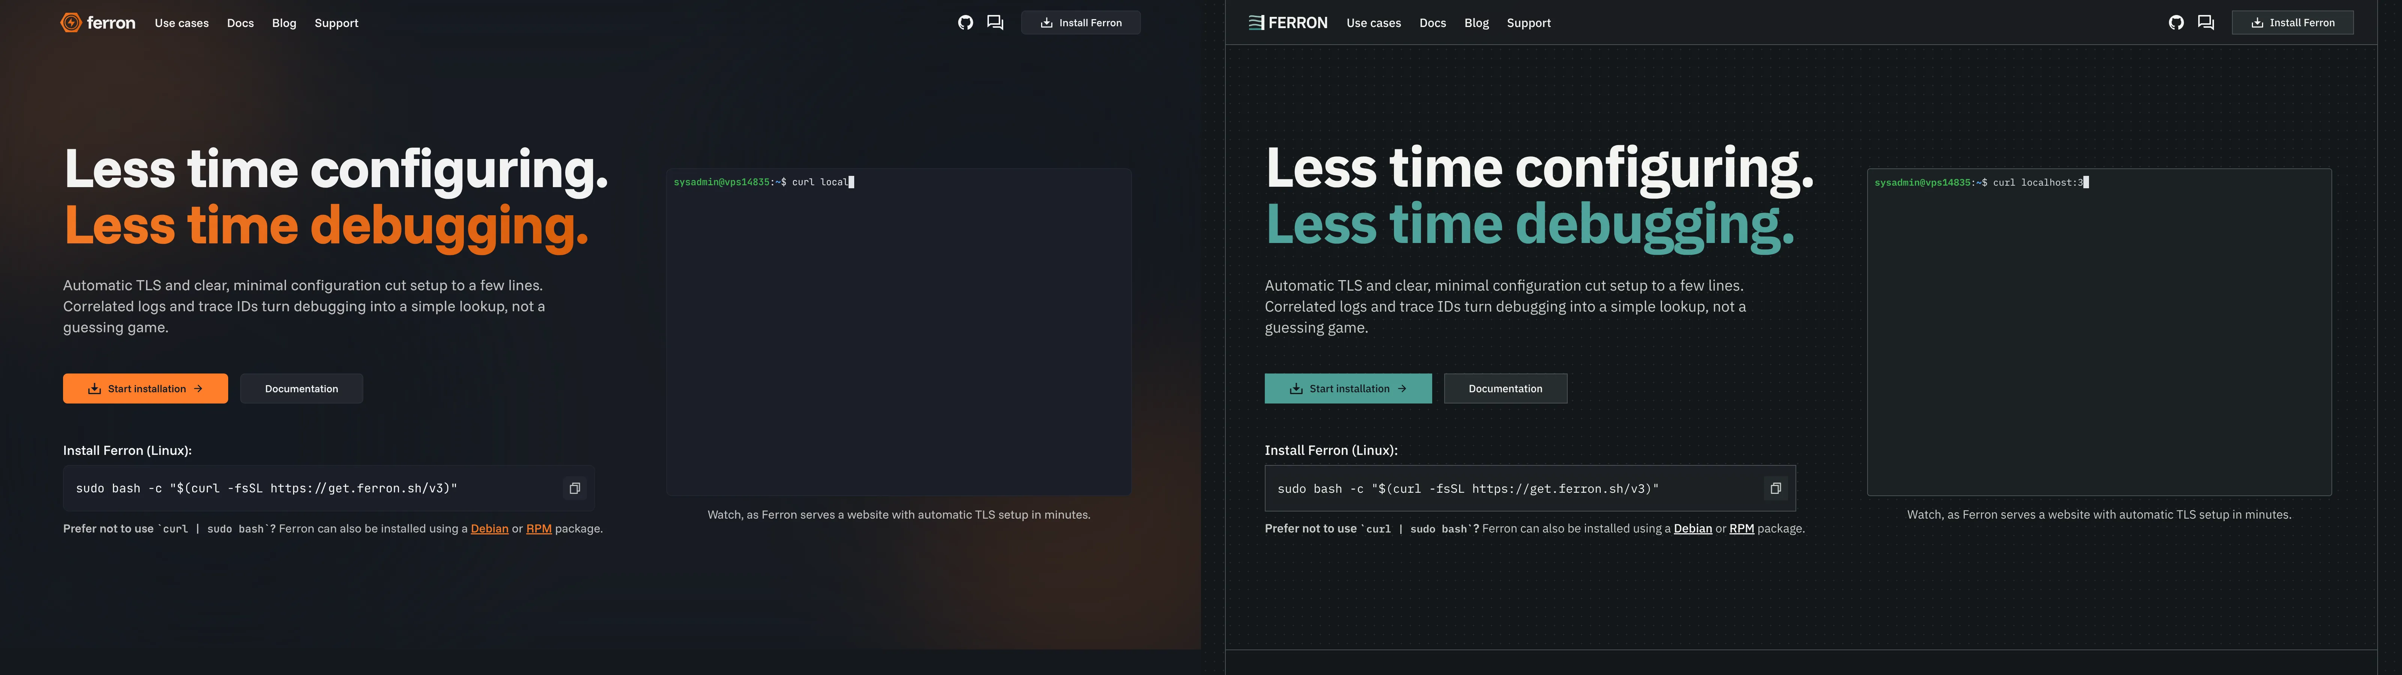Open Blog in the teal-themed nav
Viewport: 2402px width, 675px height.
(x=1476, y=22)
